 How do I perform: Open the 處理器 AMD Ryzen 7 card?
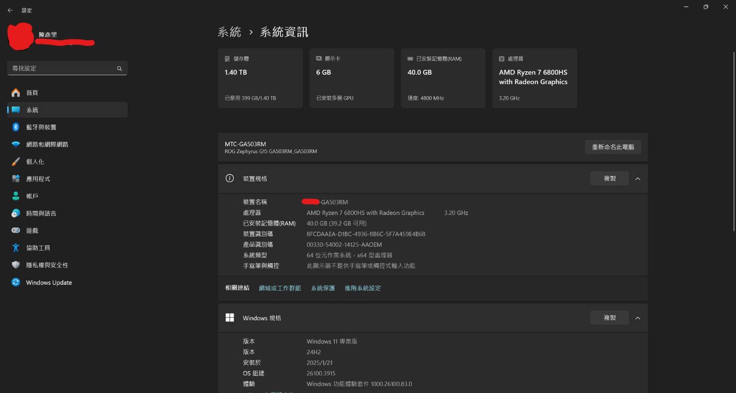tap(534, 78)
